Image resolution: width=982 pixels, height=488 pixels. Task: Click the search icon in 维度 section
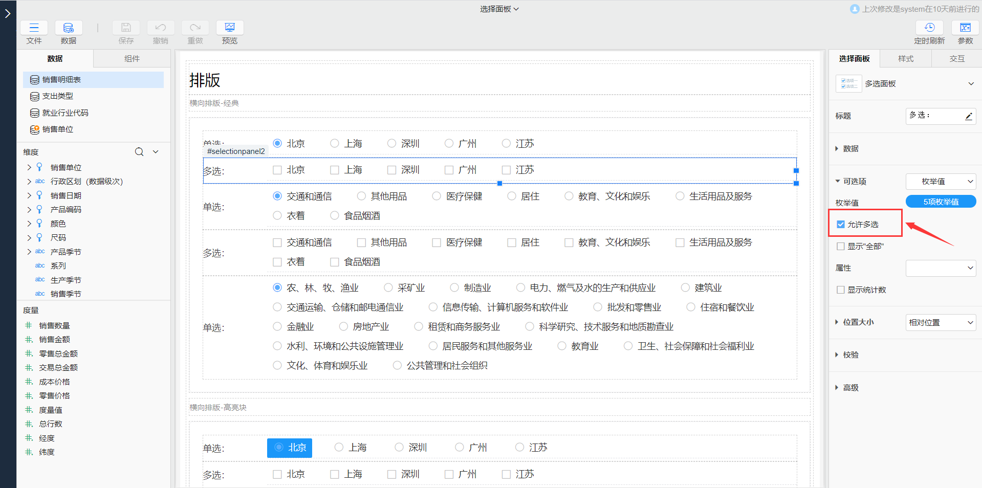pyautogui.click(x=139, y=152)
